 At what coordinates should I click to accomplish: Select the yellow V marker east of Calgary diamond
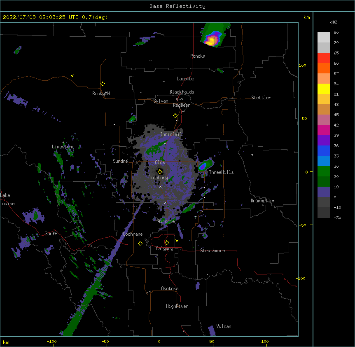point(177,241)
